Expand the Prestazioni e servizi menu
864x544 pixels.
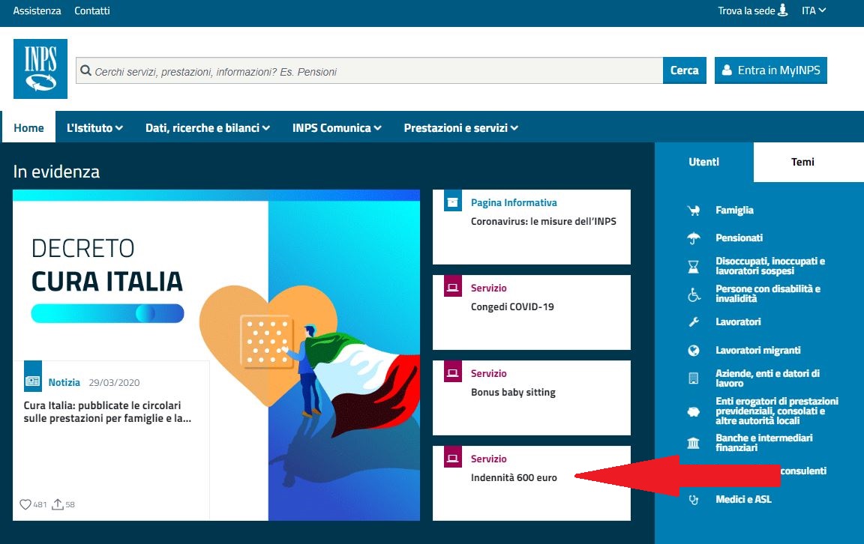(x=460, y=127)
